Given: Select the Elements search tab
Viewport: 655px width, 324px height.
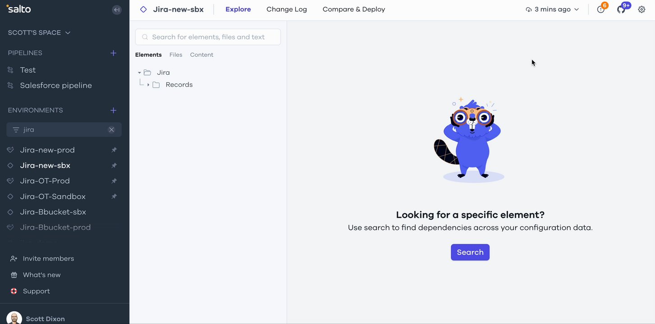Looking at the screenshot, I should 148,55.
